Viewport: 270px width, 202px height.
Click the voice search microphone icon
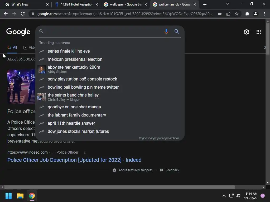(166, 32)
